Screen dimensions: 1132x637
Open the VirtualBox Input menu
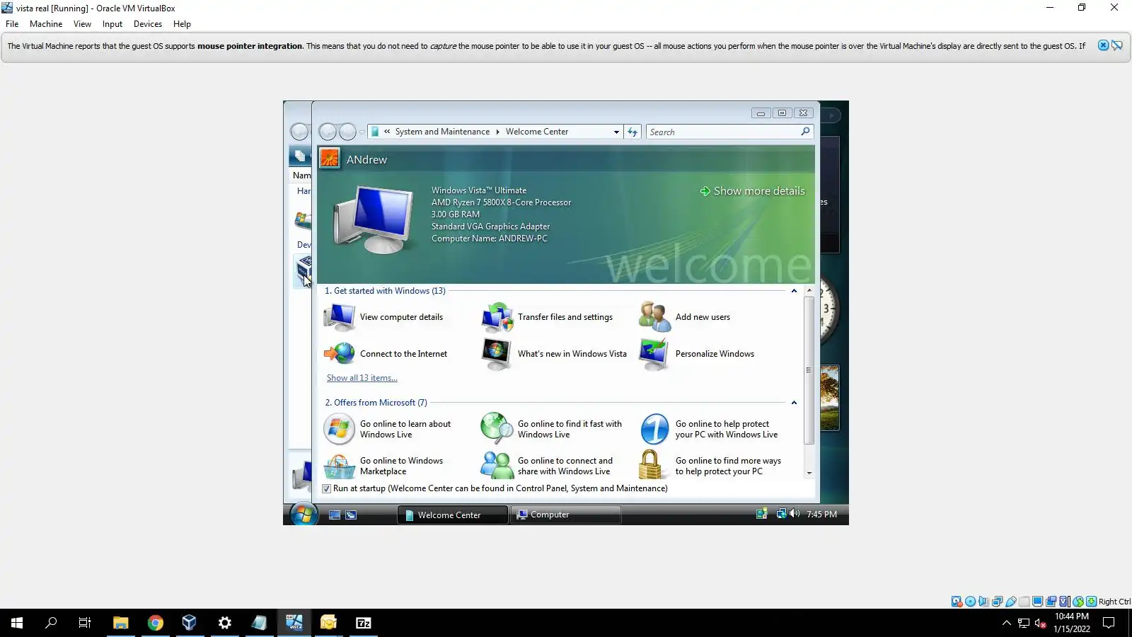[112, 23]
